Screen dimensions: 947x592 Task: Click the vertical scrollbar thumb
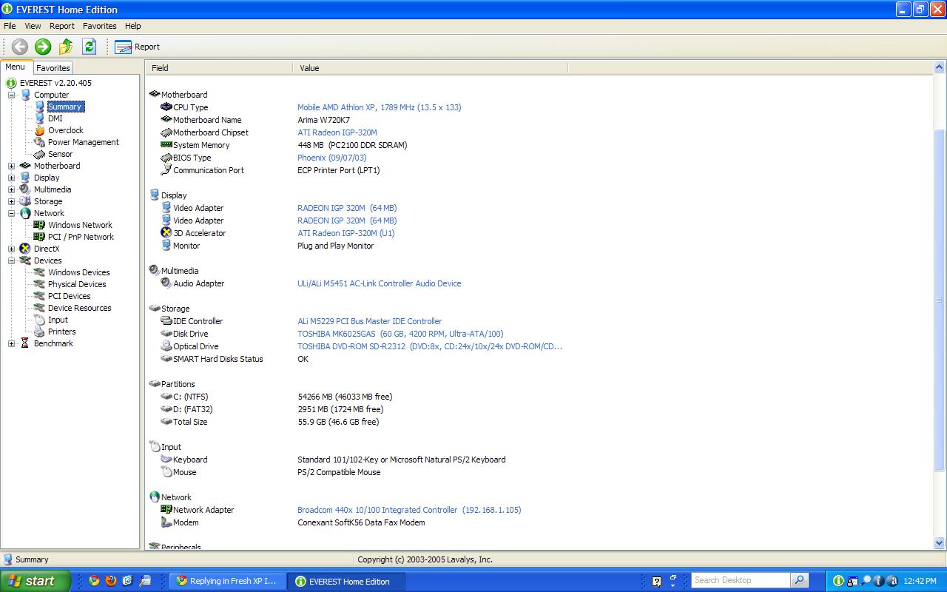pyautogui.click(x=940, y=300)
